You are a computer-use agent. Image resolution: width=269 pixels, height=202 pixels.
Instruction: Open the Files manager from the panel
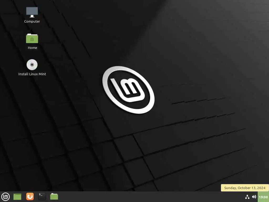tap(54, 196)
